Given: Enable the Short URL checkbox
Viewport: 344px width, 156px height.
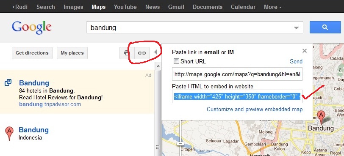Looking at the screenshot, I should click(x=176, y=61).
